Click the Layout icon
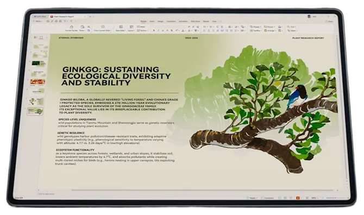364x215 pixels. click(x=131, y=27)
